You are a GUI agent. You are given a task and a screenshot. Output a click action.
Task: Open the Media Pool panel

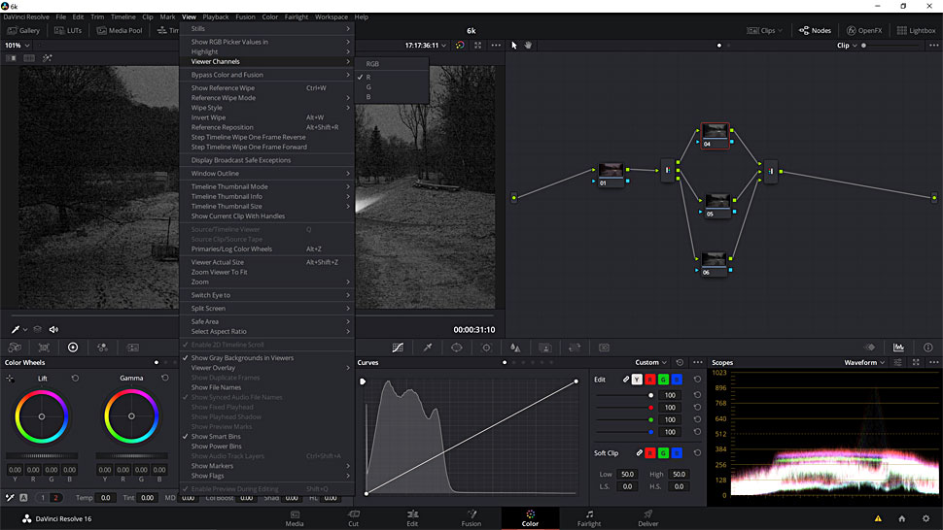[x=119, y=30]
